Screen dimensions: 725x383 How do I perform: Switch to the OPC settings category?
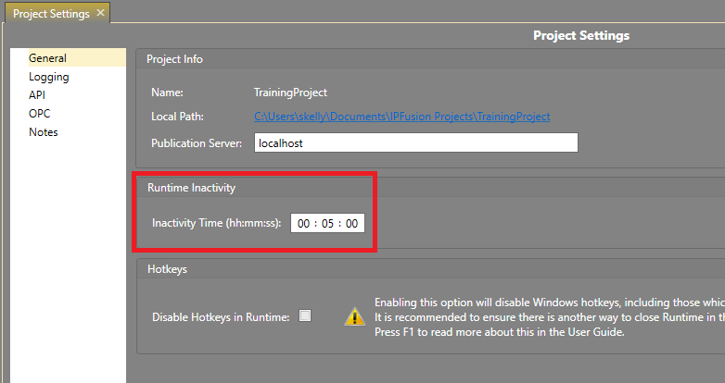click(x=39, y=114)
